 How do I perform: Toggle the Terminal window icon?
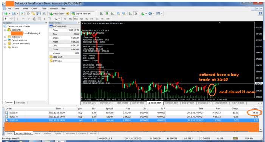(39, 14)
